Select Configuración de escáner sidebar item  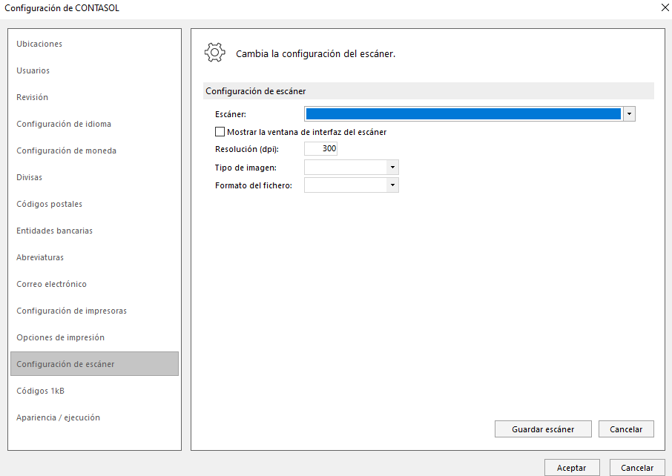94,364
